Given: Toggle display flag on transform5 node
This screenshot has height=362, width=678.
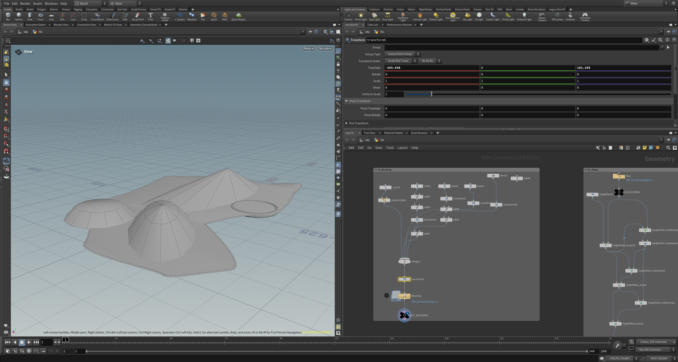Looking at the screenshot, I should coord(409,279).
